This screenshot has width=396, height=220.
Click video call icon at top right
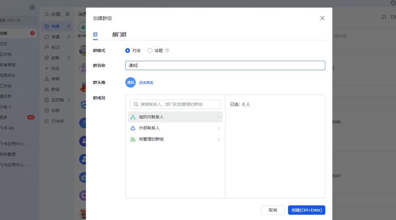[x=393, y=17]
